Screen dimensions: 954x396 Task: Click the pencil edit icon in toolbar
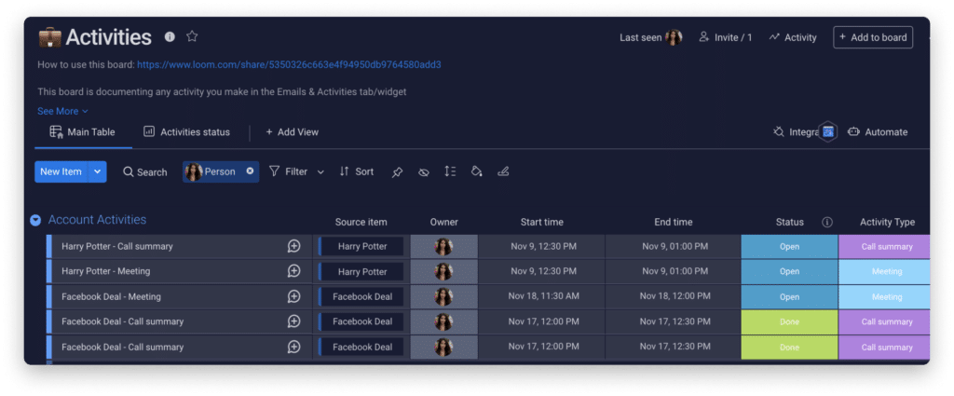click(x=502, y=171)
